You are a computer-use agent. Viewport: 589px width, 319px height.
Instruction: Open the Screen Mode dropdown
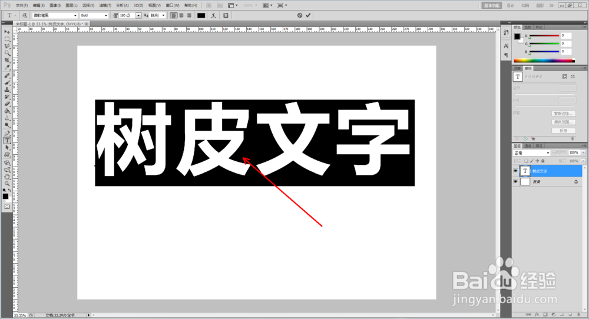[x=282, y=5]
